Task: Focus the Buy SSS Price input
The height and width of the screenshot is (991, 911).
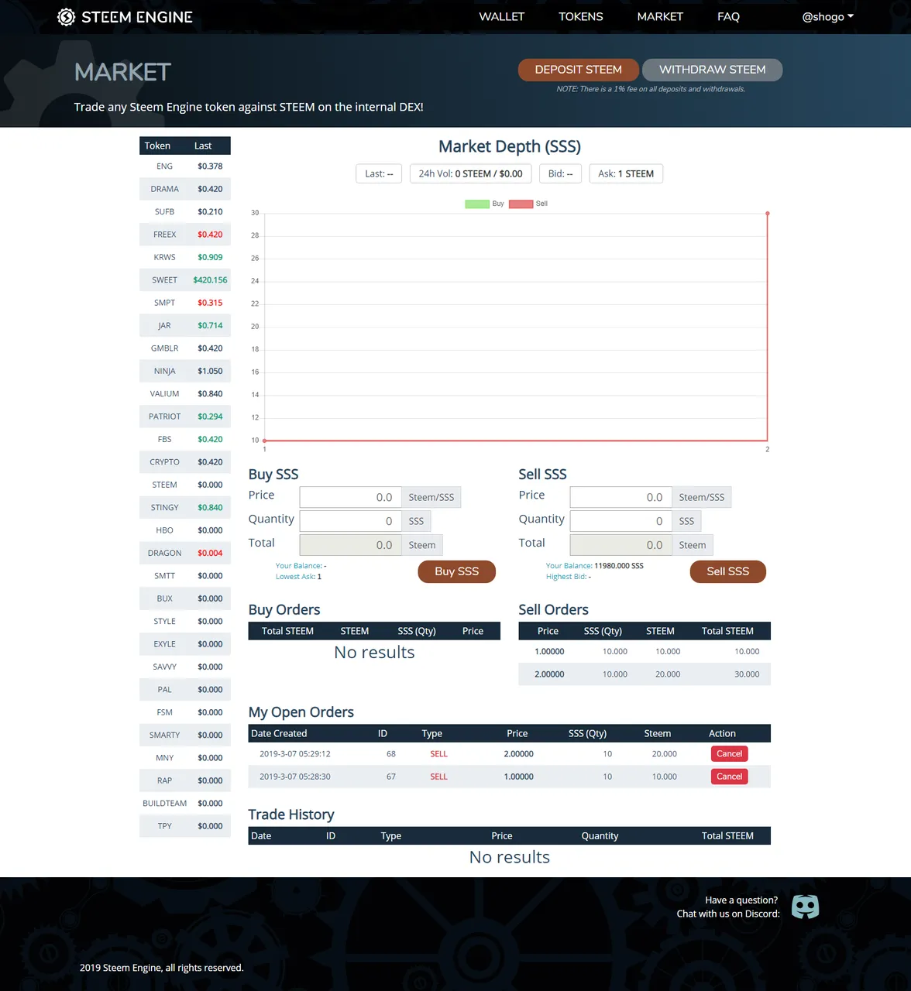Action: (351, 497)
